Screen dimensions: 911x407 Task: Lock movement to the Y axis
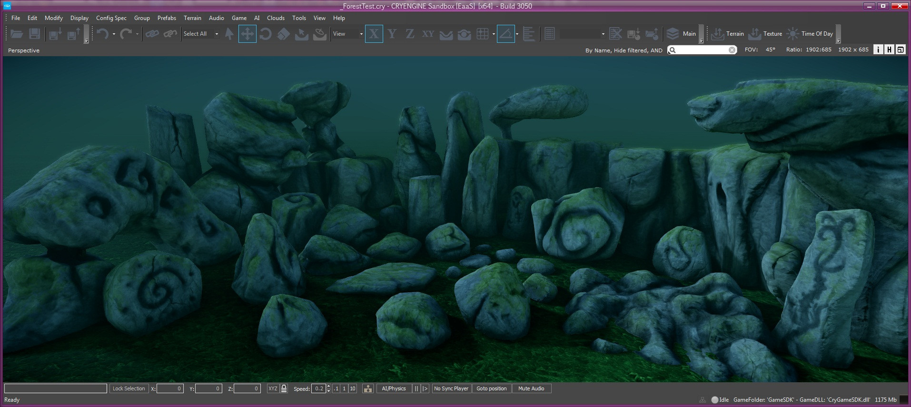(392, 34)
